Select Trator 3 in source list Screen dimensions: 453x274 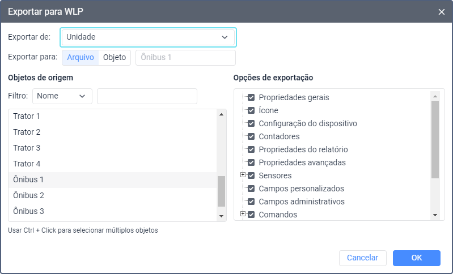112,148
